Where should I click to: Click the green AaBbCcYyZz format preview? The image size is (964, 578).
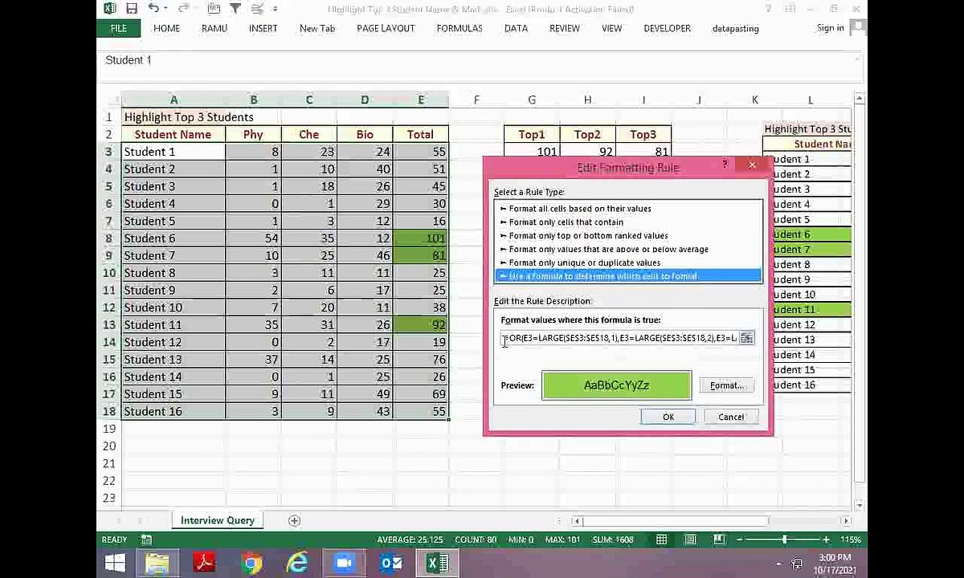pos(616,385)
